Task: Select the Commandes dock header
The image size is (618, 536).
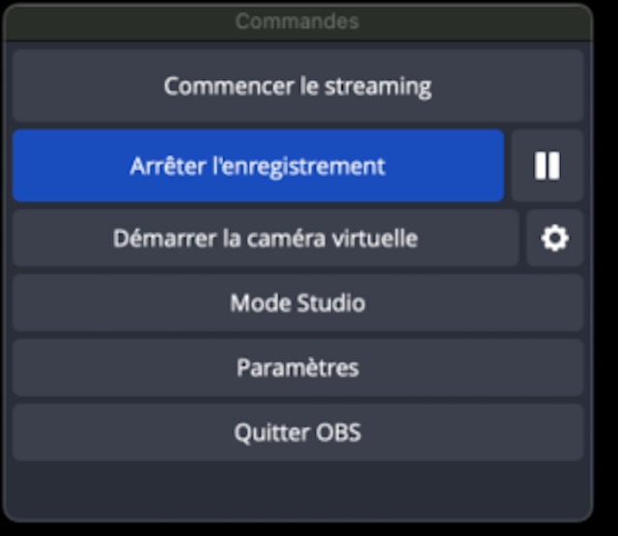Action: point(297,20)
